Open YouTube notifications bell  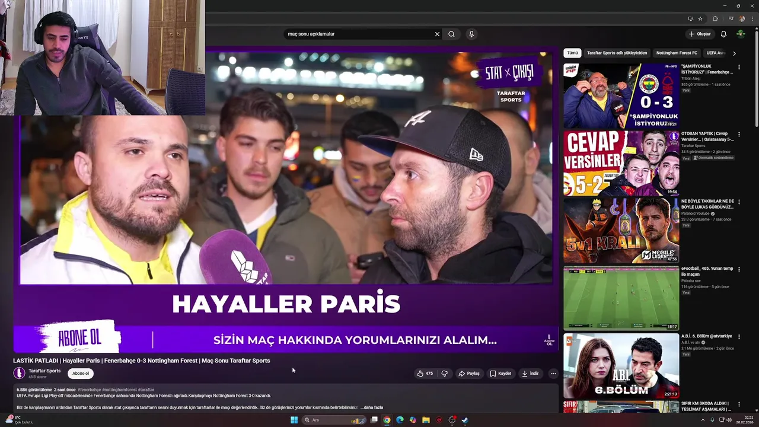(723, 34)
